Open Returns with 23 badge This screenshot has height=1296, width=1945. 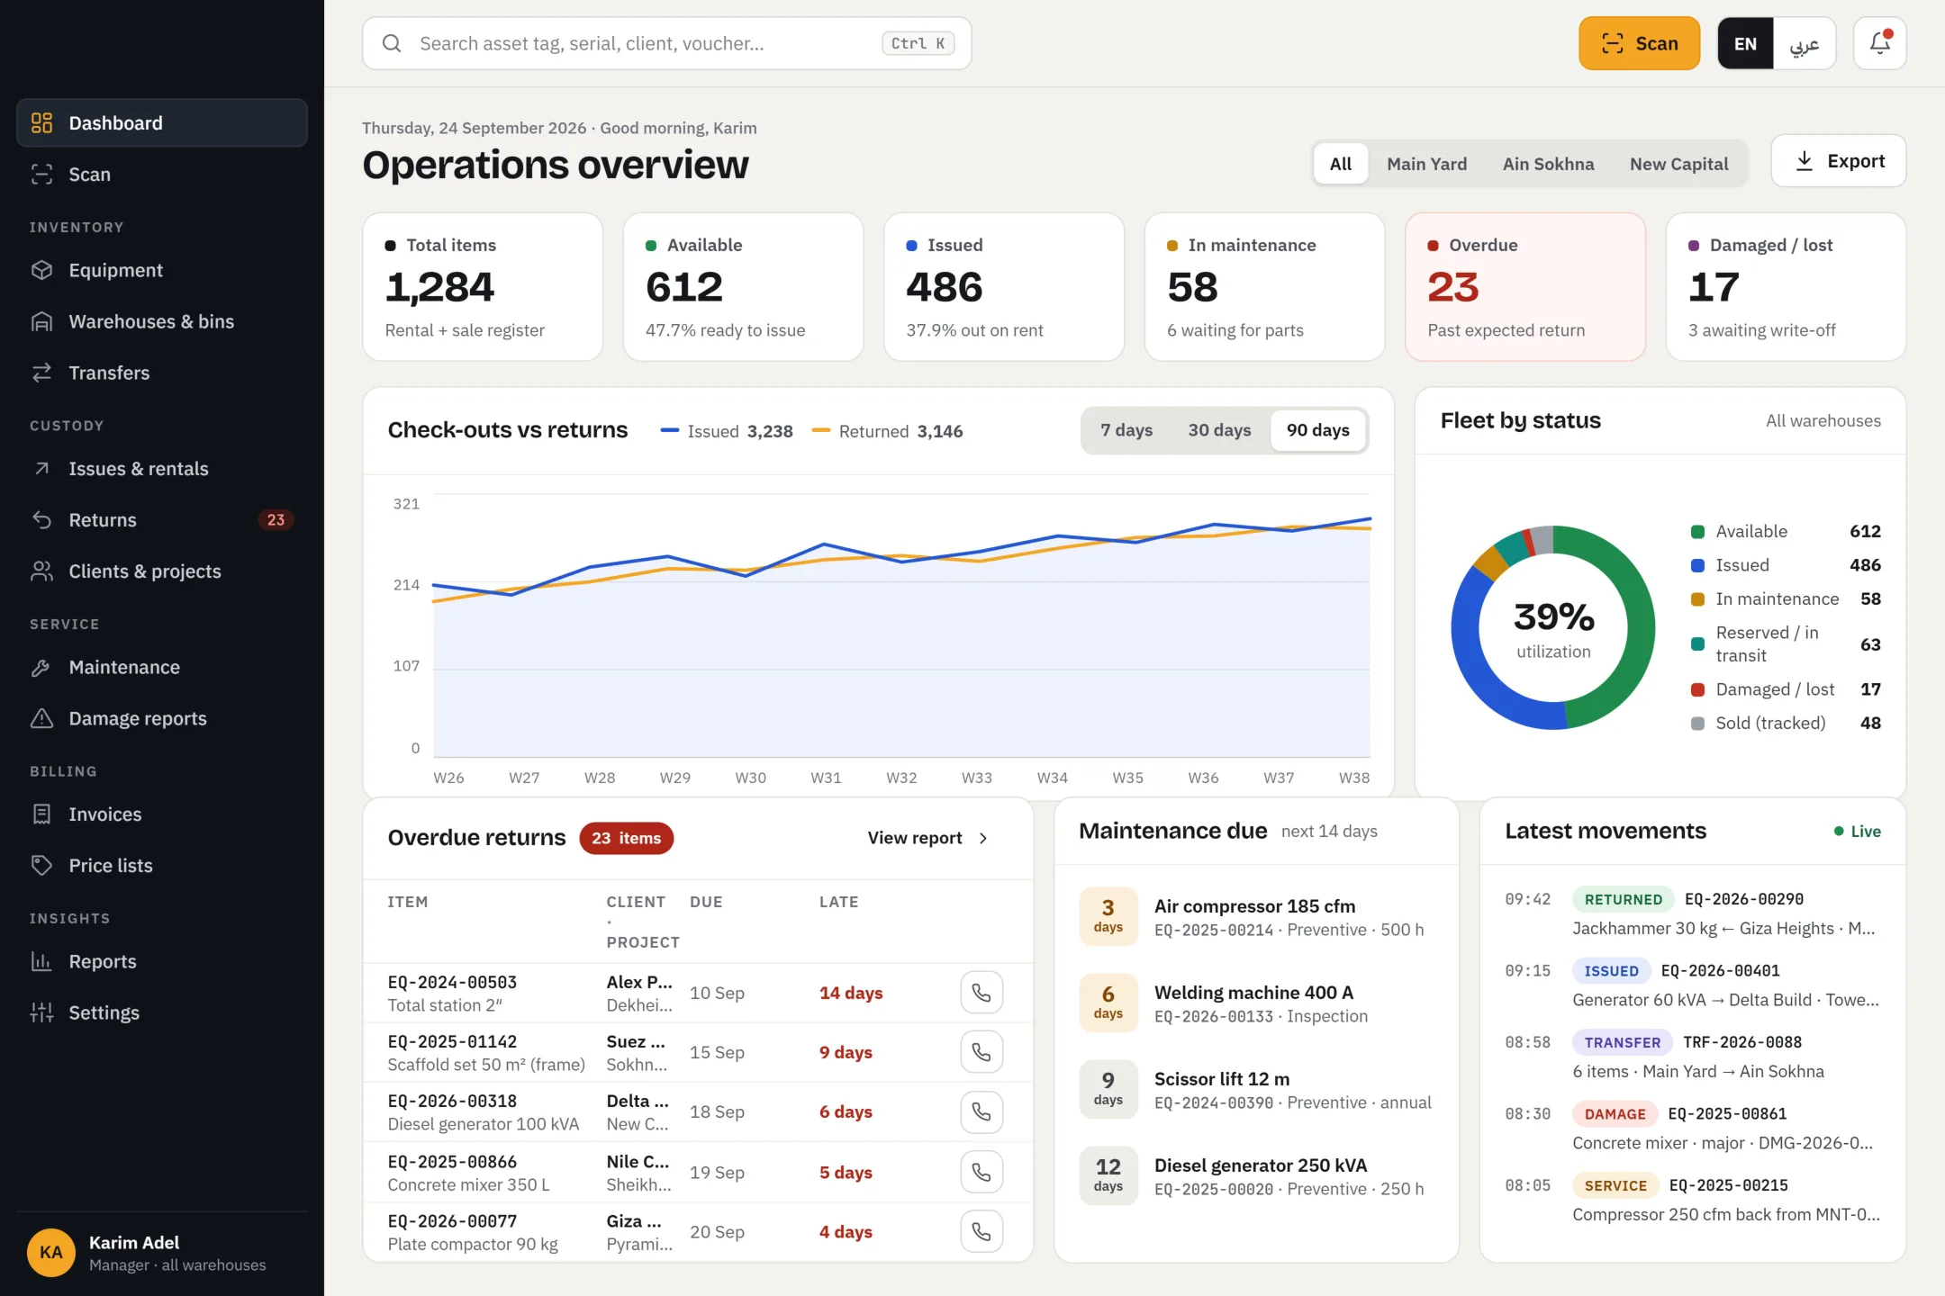click(162, 520)
